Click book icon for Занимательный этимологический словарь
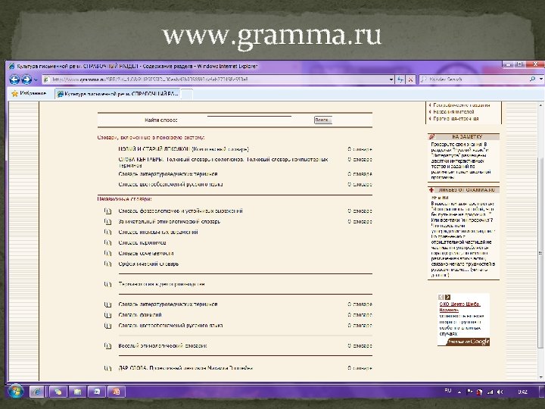545x409 pixels. 107,221
